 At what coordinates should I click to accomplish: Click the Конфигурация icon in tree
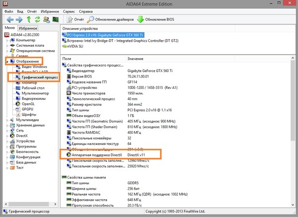point(12,157)
